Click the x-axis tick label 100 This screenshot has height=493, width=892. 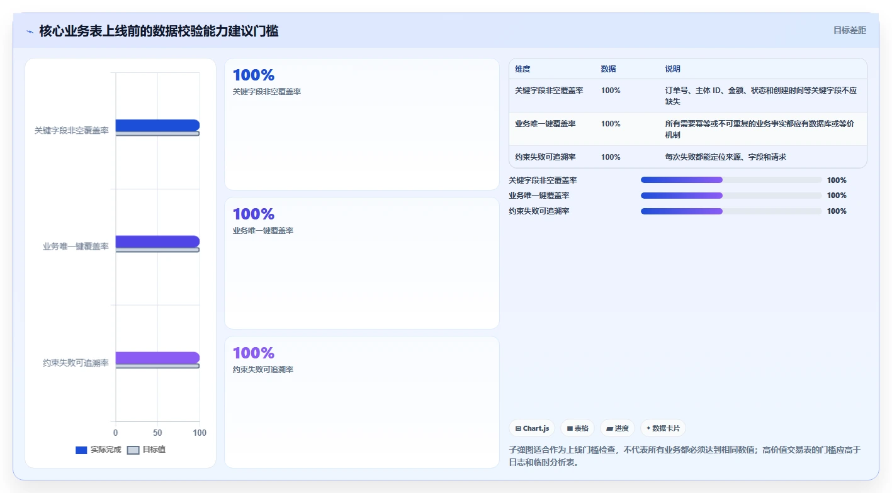pyautogui.click(x=200, y=433)
